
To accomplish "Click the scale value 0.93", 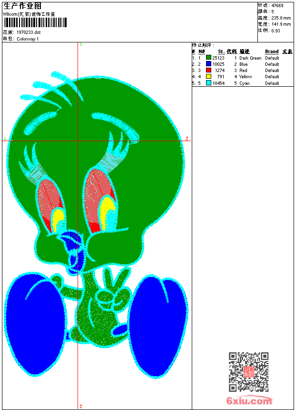I will (275, 31).
